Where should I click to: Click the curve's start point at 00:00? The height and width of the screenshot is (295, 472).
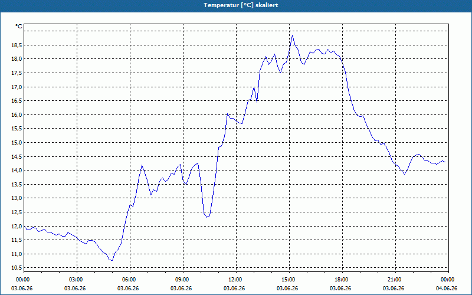[24, 227]
